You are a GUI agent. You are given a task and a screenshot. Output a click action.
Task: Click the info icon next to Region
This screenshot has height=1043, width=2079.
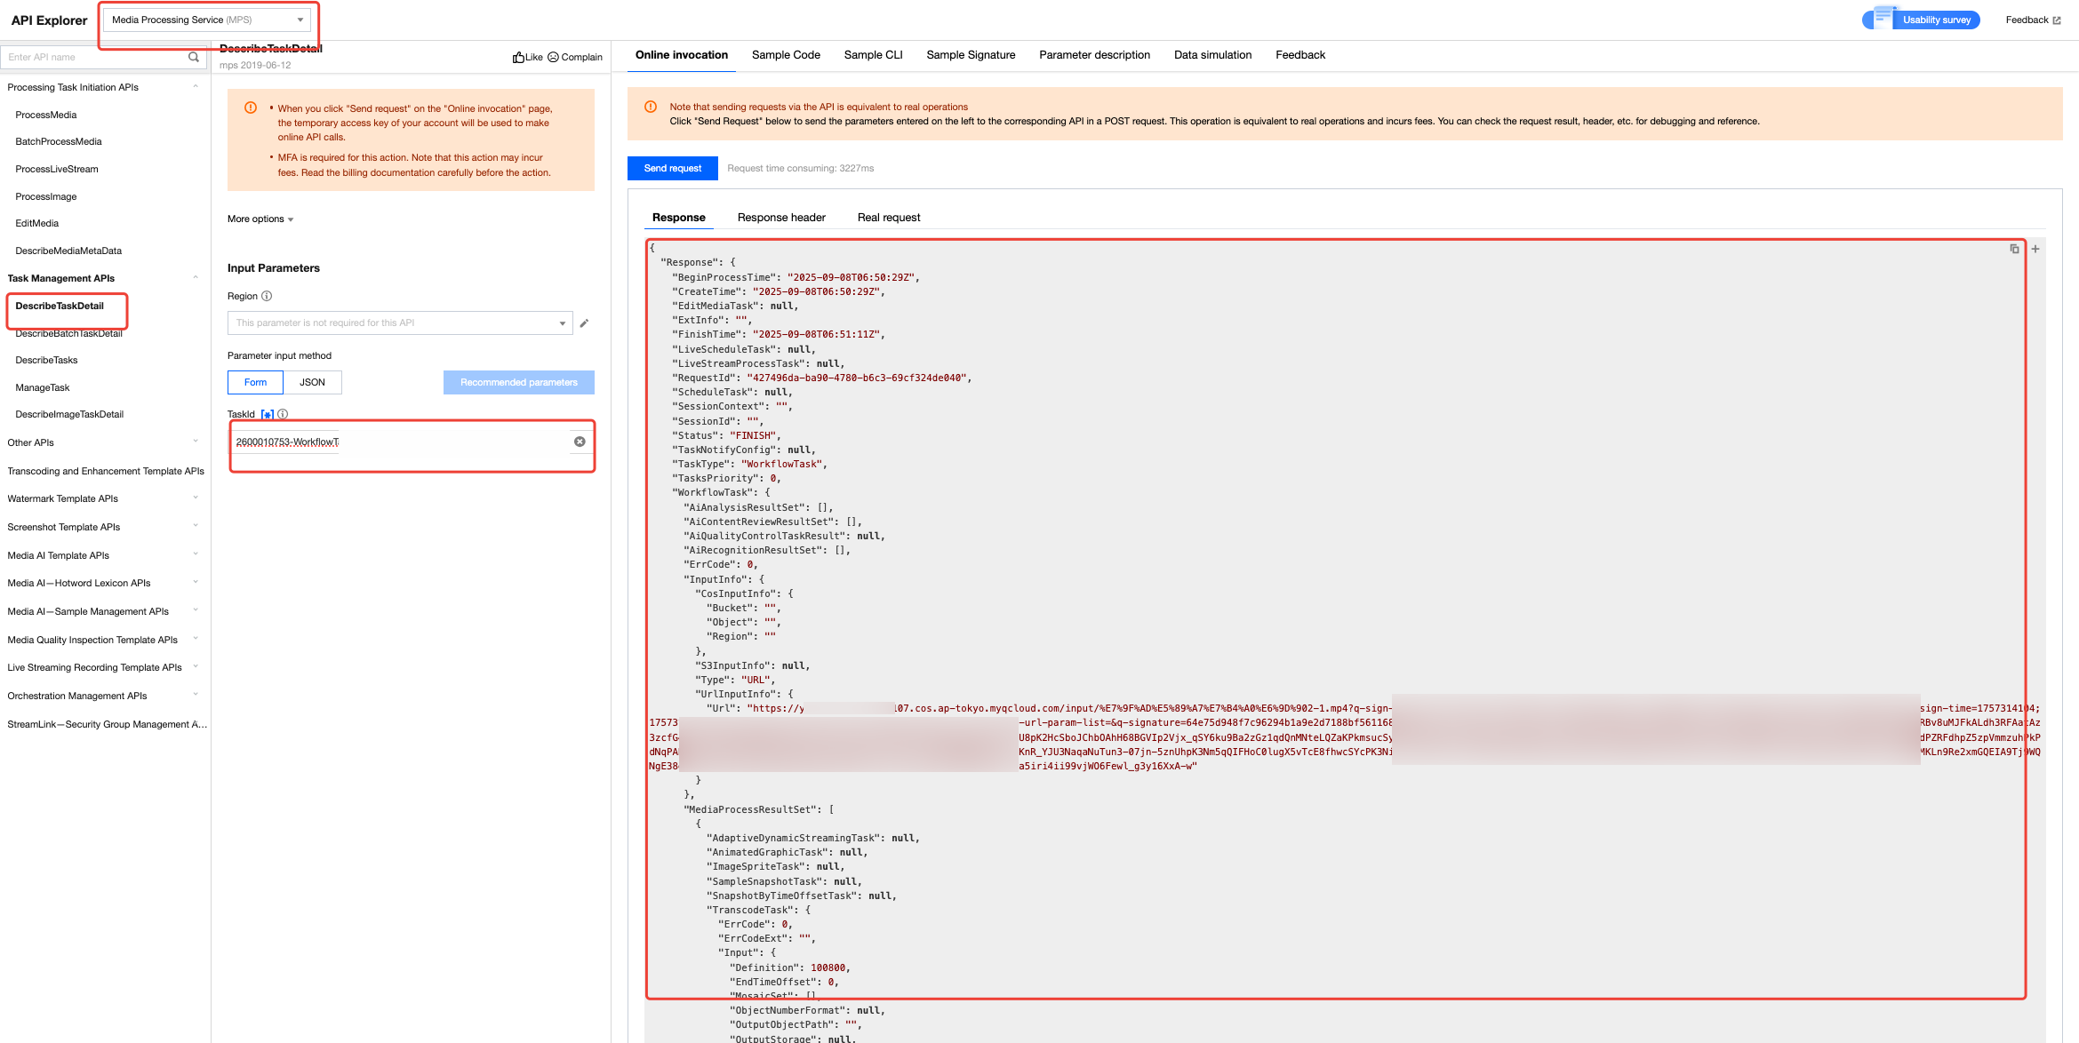click(267, 296)
